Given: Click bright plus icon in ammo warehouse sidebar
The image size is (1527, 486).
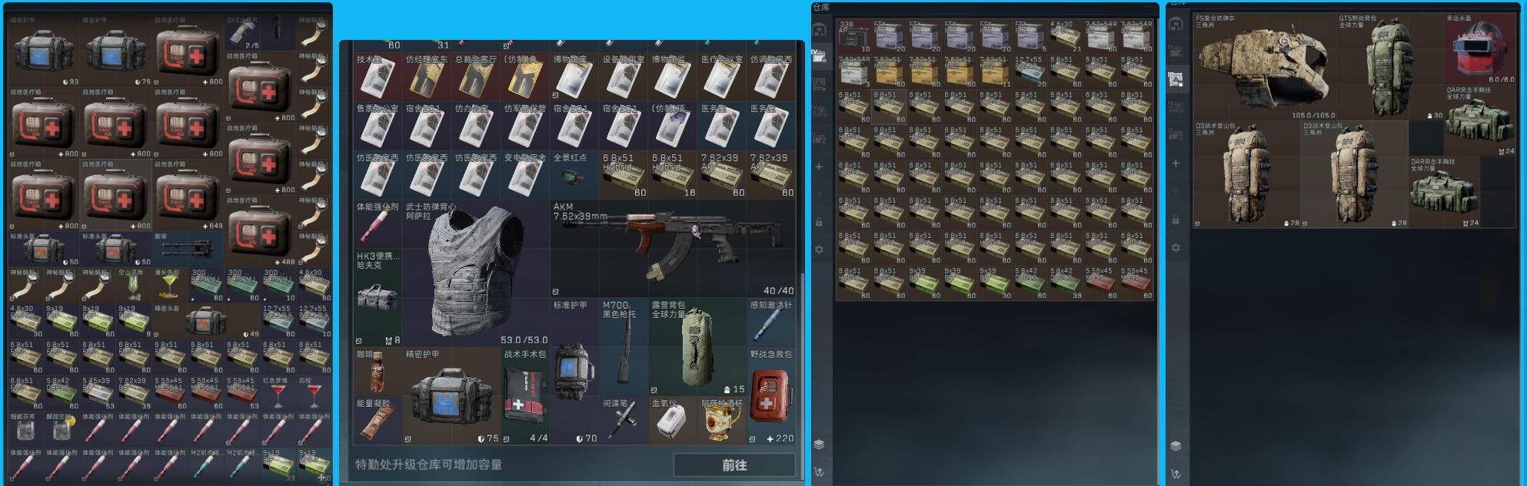Looking at the screenshot, I should (819, 167).
